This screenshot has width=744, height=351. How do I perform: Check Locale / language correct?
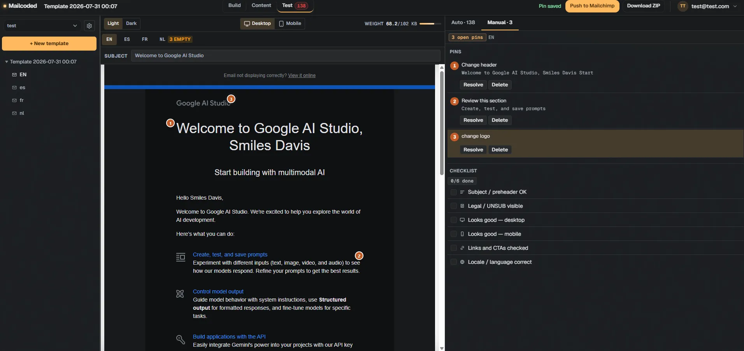click(x=453, y=262)
